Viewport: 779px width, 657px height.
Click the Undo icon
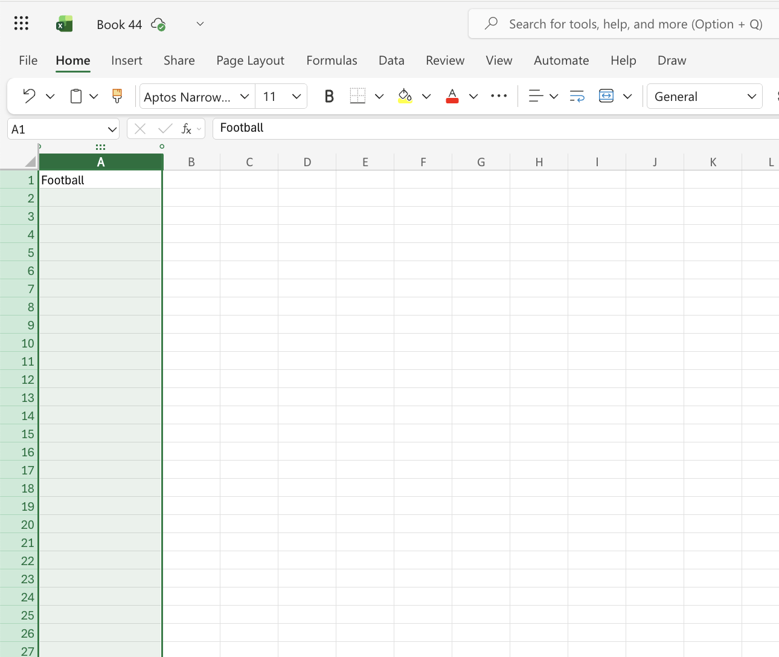pyautogui.click(x=28, y=95)
